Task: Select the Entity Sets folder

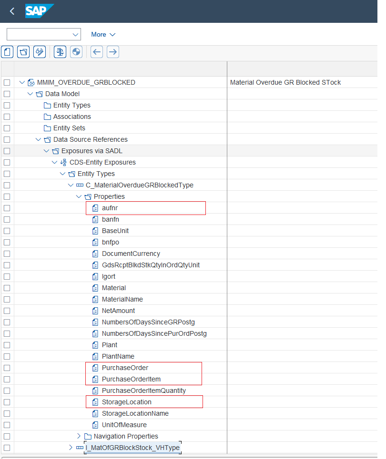Action: coord(69,128)
